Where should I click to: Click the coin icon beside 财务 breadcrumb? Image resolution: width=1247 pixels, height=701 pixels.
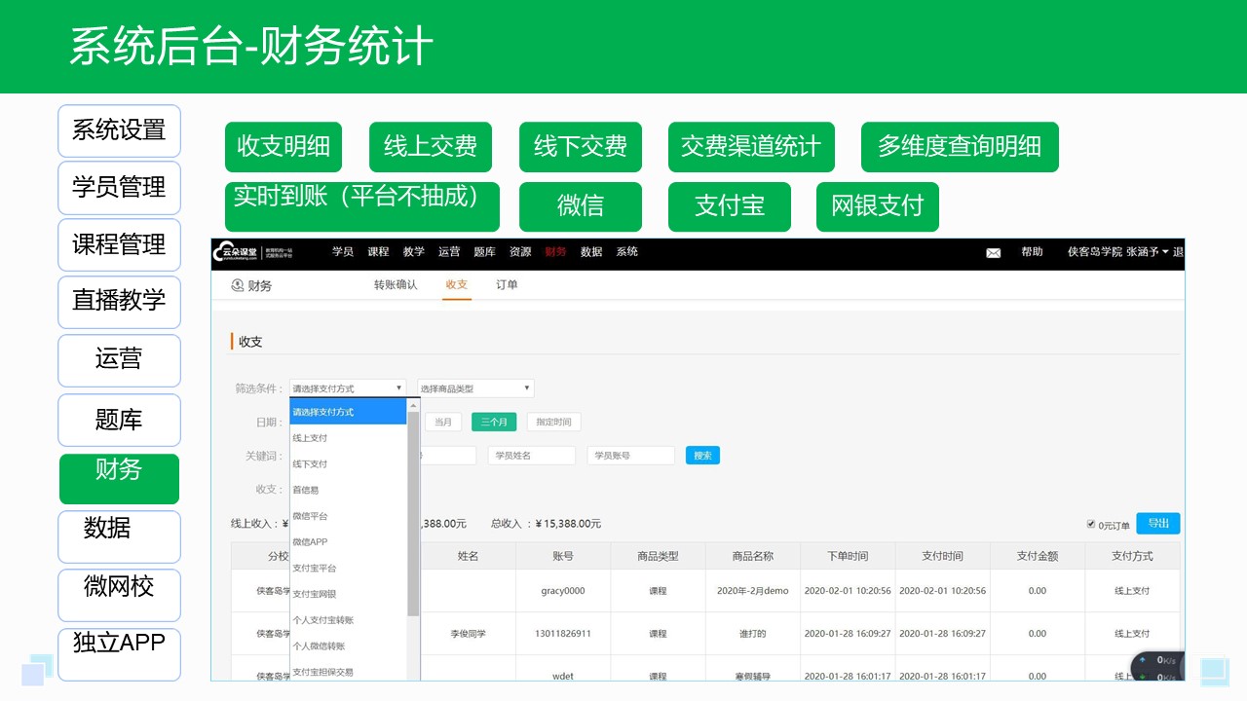(236, 285)
